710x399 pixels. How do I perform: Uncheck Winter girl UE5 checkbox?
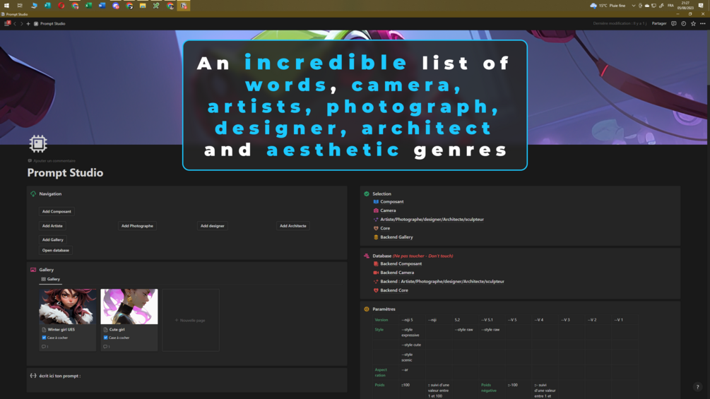[x=44, y=338]
